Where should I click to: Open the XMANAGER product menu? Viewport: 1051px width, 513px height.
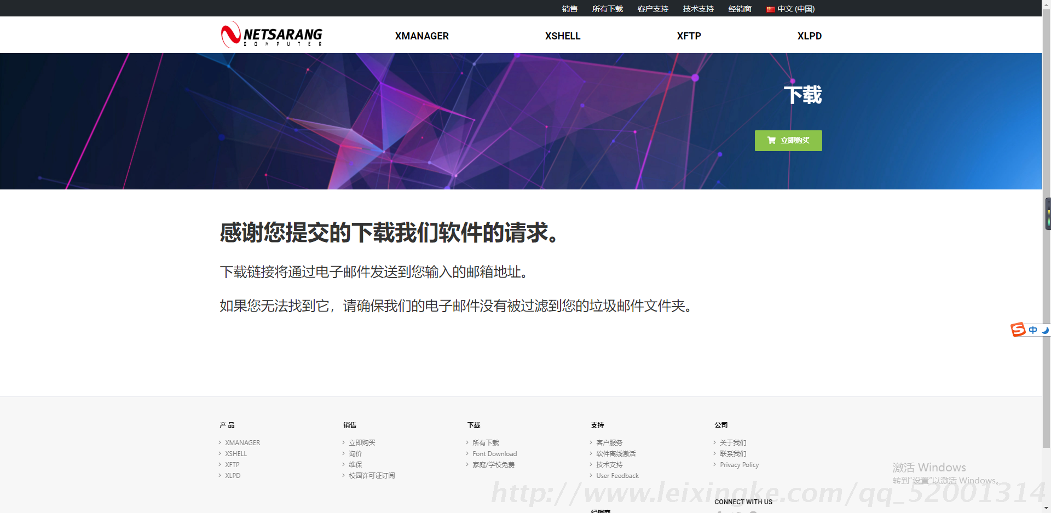pyautogui.click(x=421, y=36)
